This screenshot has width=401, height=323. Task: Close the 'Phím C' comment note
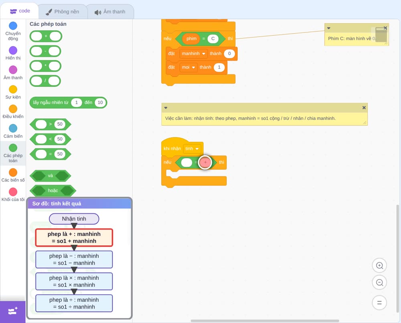coord(385,28)
